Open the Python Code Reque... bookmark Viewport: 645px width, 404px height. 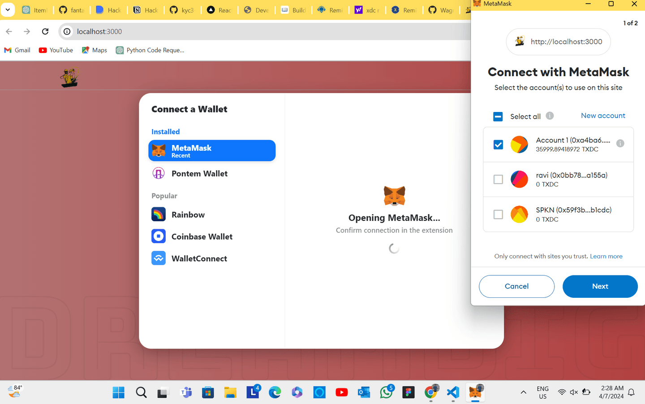(x=150, y=50)
